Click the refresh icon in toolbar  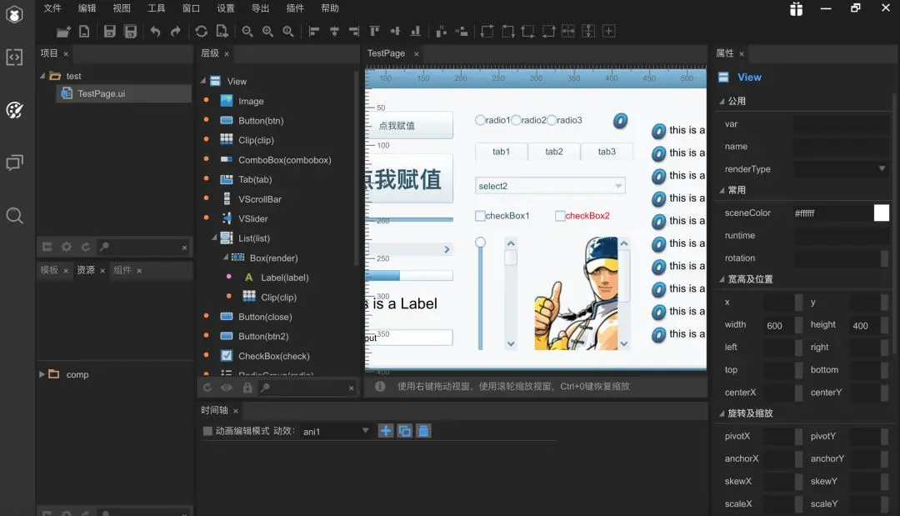(x=201, y=32)
